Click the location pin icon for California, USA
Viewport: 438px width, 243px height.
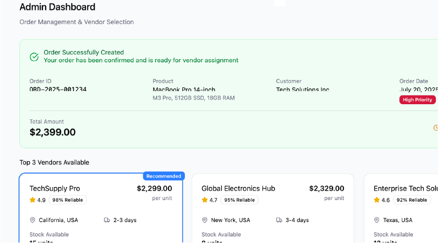click(33, 220)
